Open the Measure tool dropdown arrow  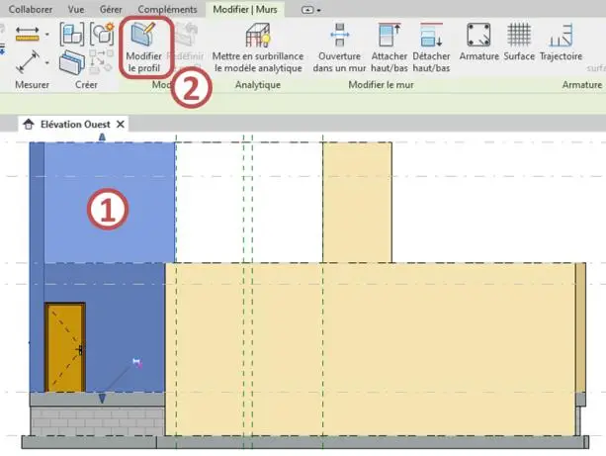click(47, 62)
